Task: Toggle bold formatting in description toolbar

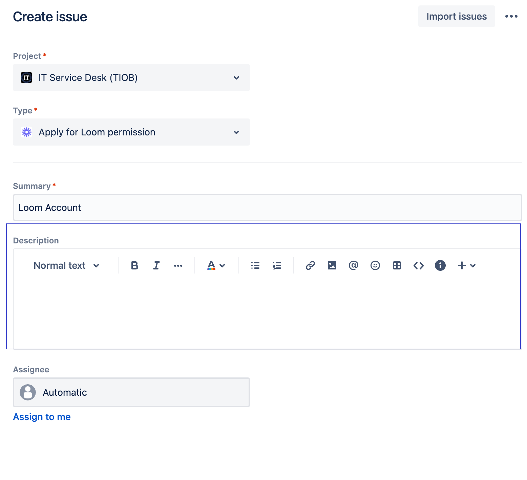Action: click(134, 265)
